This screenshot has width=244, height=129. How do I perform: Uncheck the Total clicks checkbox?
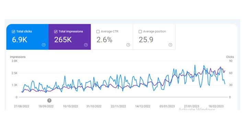[13, 32]
